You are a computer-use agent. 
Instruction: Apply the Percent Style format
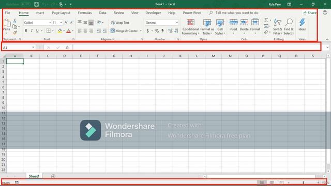pos(156,31)
